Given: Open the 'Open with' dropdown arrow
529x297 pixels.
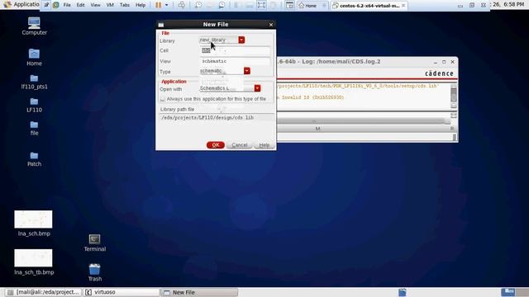Looking at the screenshot, I should click(x=257, y=88).
